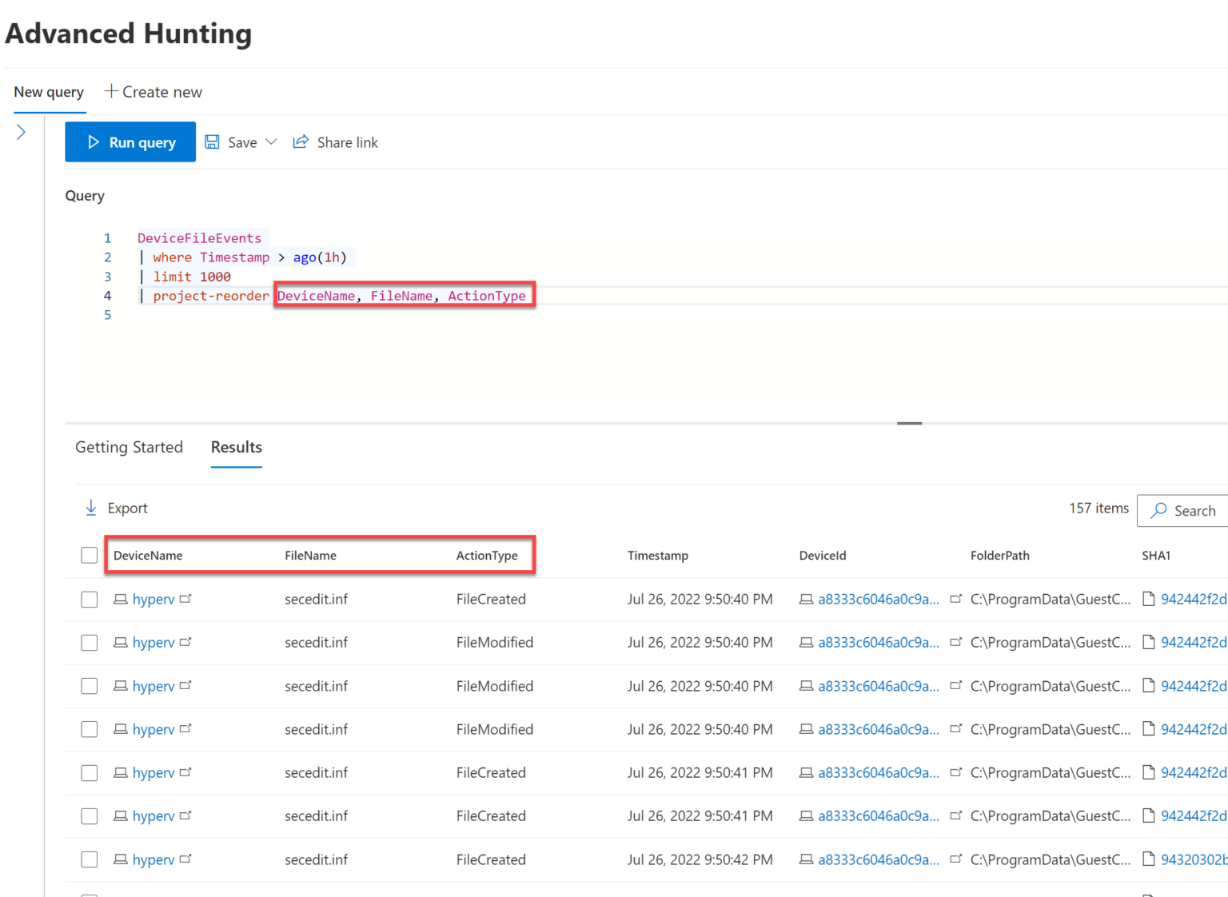The height and width of the screenshot is (897, 1228).
Task: Click the Export download arrow icon
Action: pos(91,508)
